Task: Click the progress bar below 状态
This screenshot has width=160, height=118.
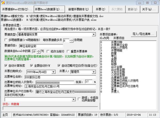Action: (x=50, y=108)
